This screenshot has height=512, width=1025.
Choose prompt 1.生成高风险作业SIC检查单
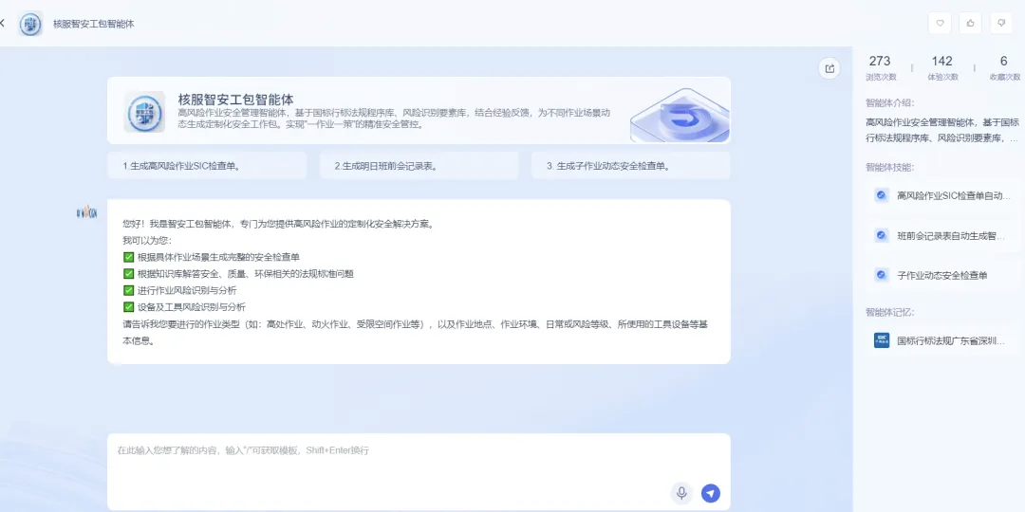click(x=207, y=166)
